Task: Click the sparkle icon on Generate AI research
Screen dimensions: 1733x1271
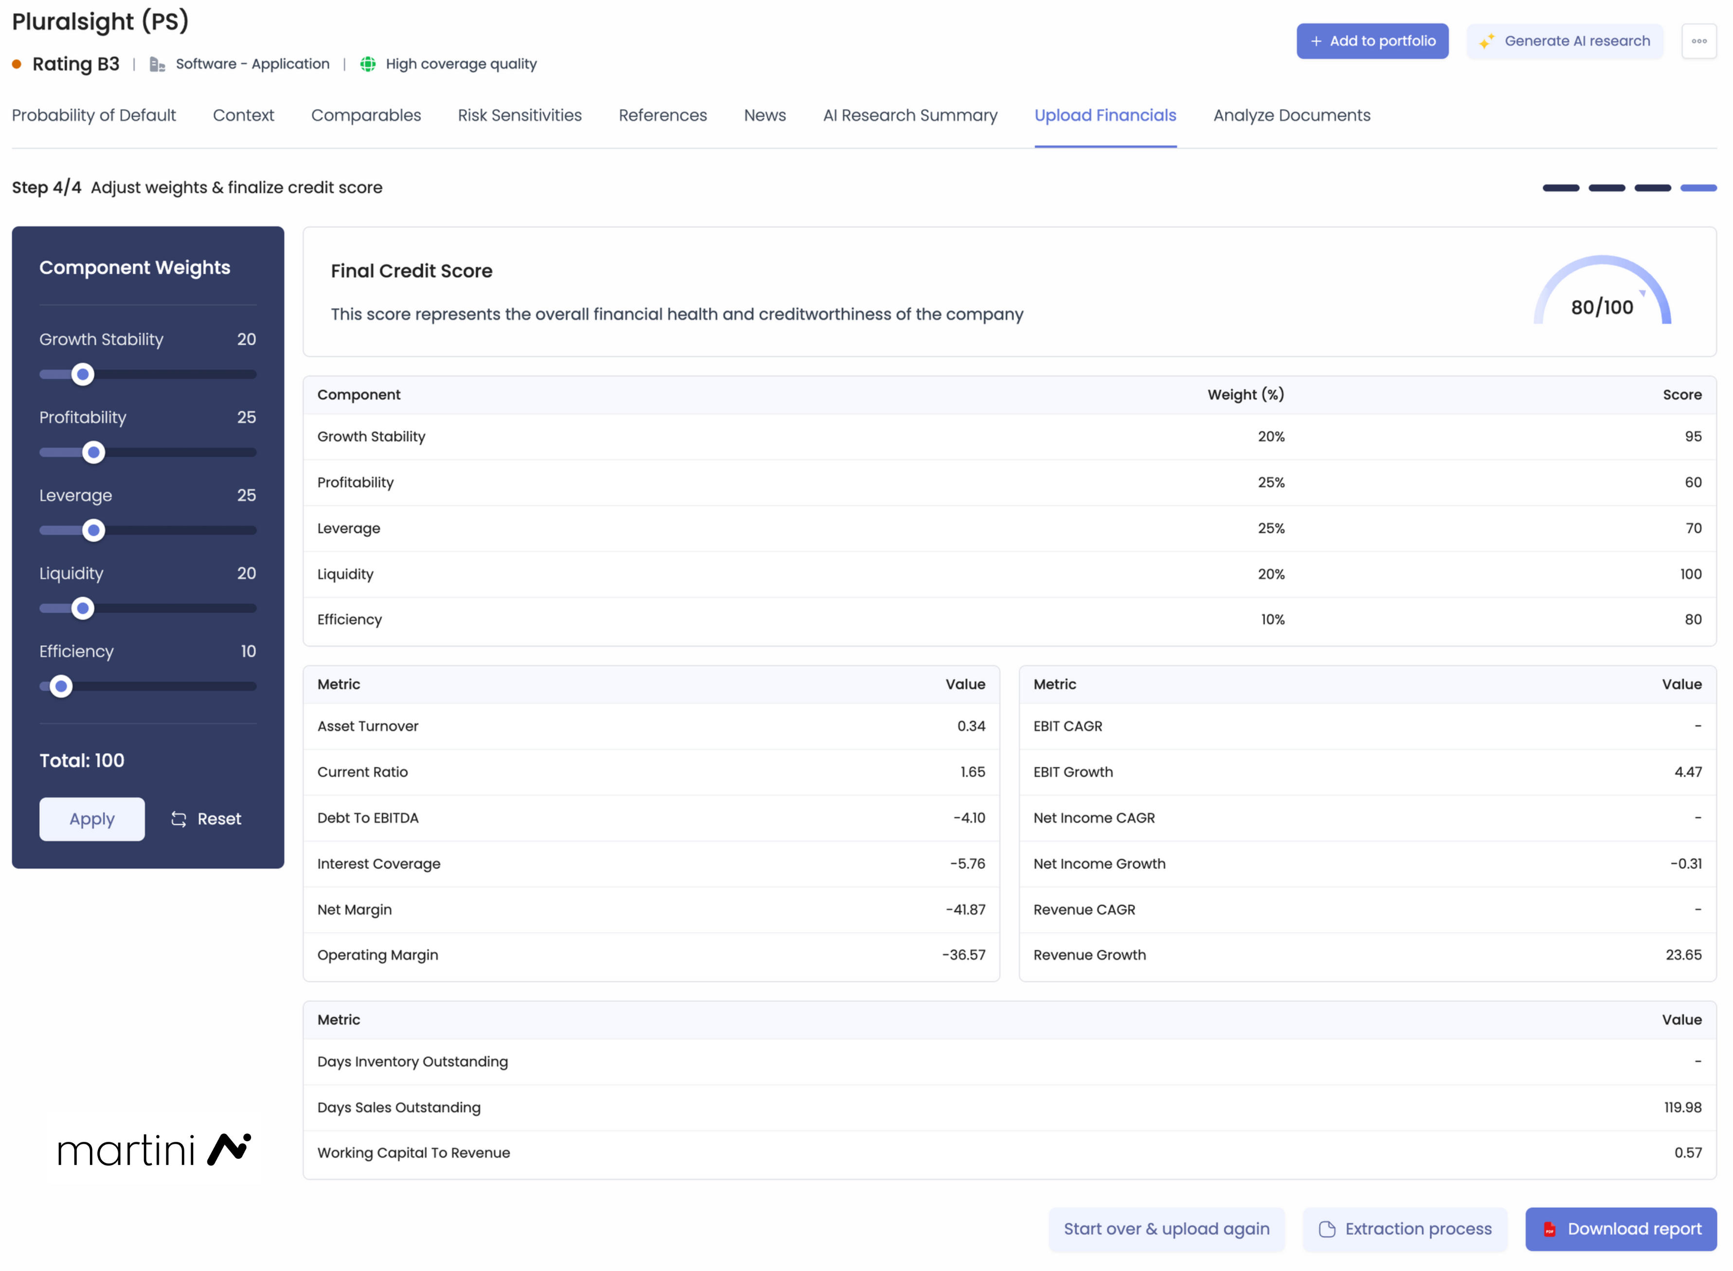Action: point(1486,41)
